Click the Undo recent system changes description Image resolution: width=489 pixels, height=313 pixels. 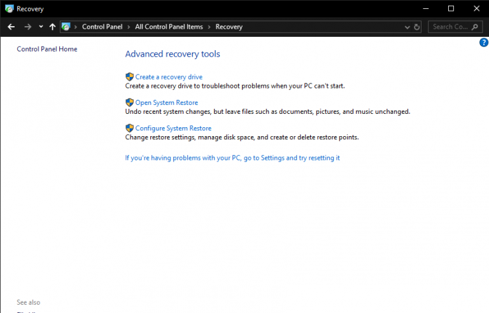pos(267,111)
